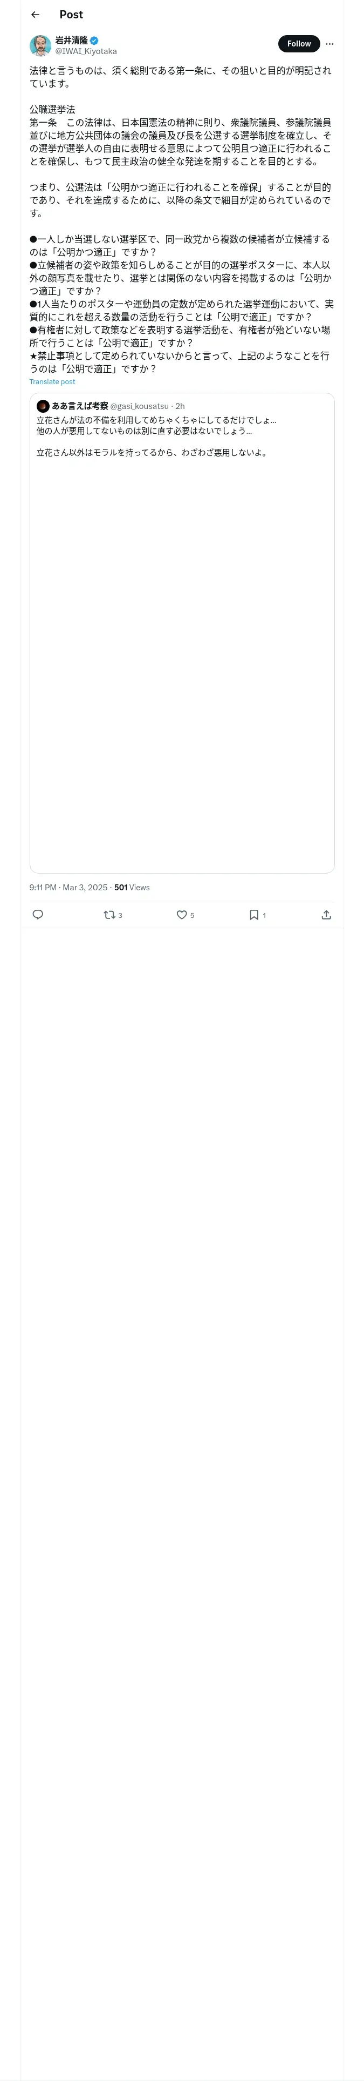This screenshot has width=364, height=2081.
Task: Click the Post header title
Action: pyautogui.click(x=71, y=15)
